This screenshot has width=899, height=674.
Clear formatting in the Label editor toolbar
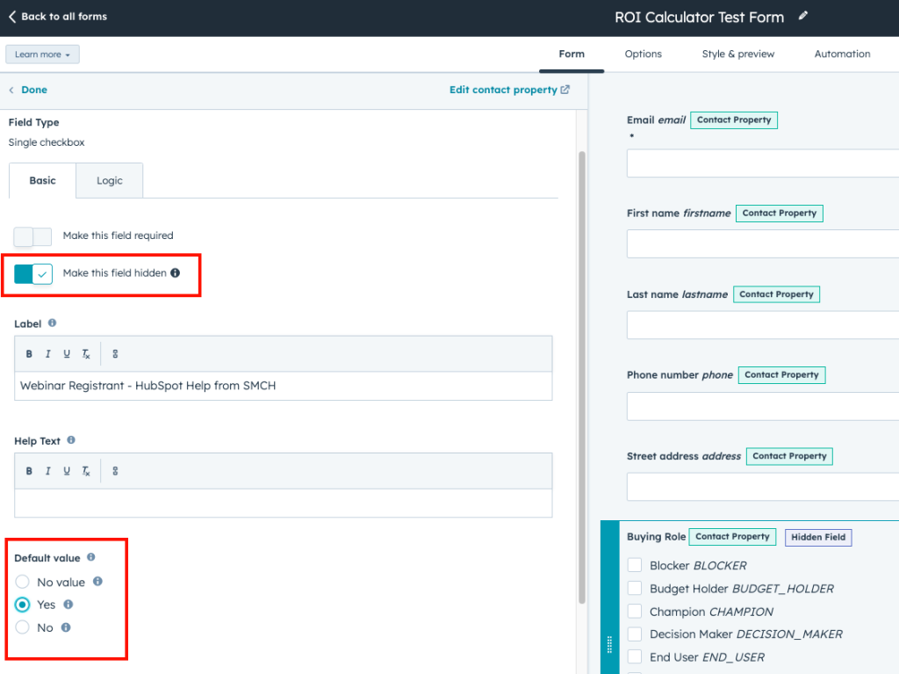[86, 353]
